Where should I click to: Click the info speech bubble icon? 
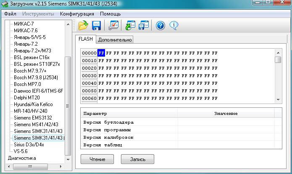point(174,26)
